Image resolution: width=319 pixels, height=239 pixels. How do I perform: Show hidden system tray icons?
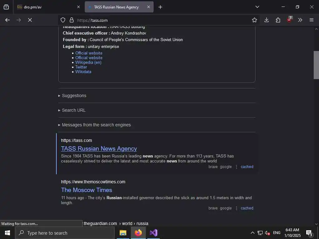(252, 233)
